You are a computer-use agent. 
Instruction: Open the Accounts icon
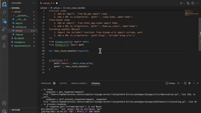click(x=4, y=103)
